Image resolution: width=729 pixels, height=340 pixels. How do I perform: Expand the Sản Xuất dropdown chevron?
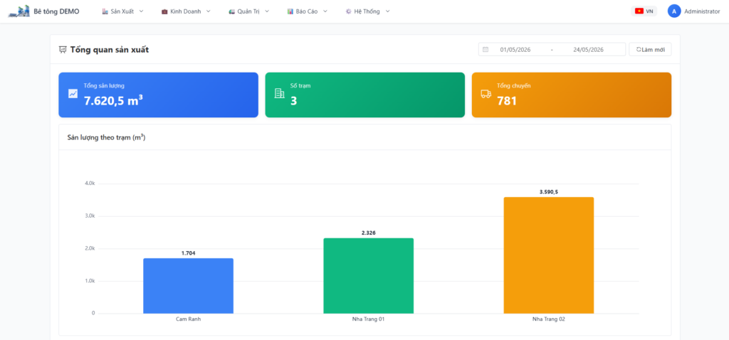142,11
